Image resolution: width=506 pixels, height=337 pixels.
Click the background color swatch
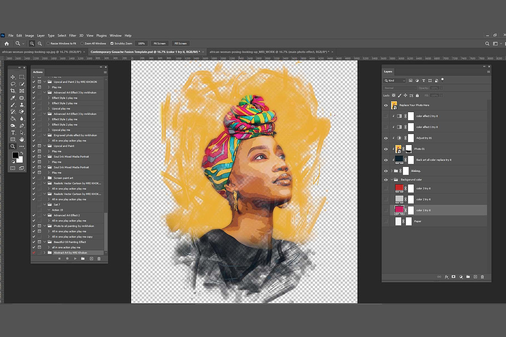coord(19,160)
